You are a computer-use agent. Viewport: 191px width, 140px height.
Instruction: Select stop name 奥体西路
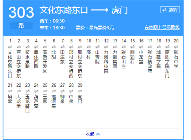coord(36,59)
